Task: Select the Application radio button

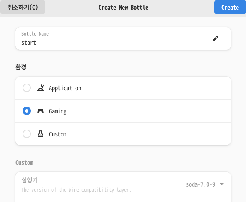Action: click(x=27, y=88)
